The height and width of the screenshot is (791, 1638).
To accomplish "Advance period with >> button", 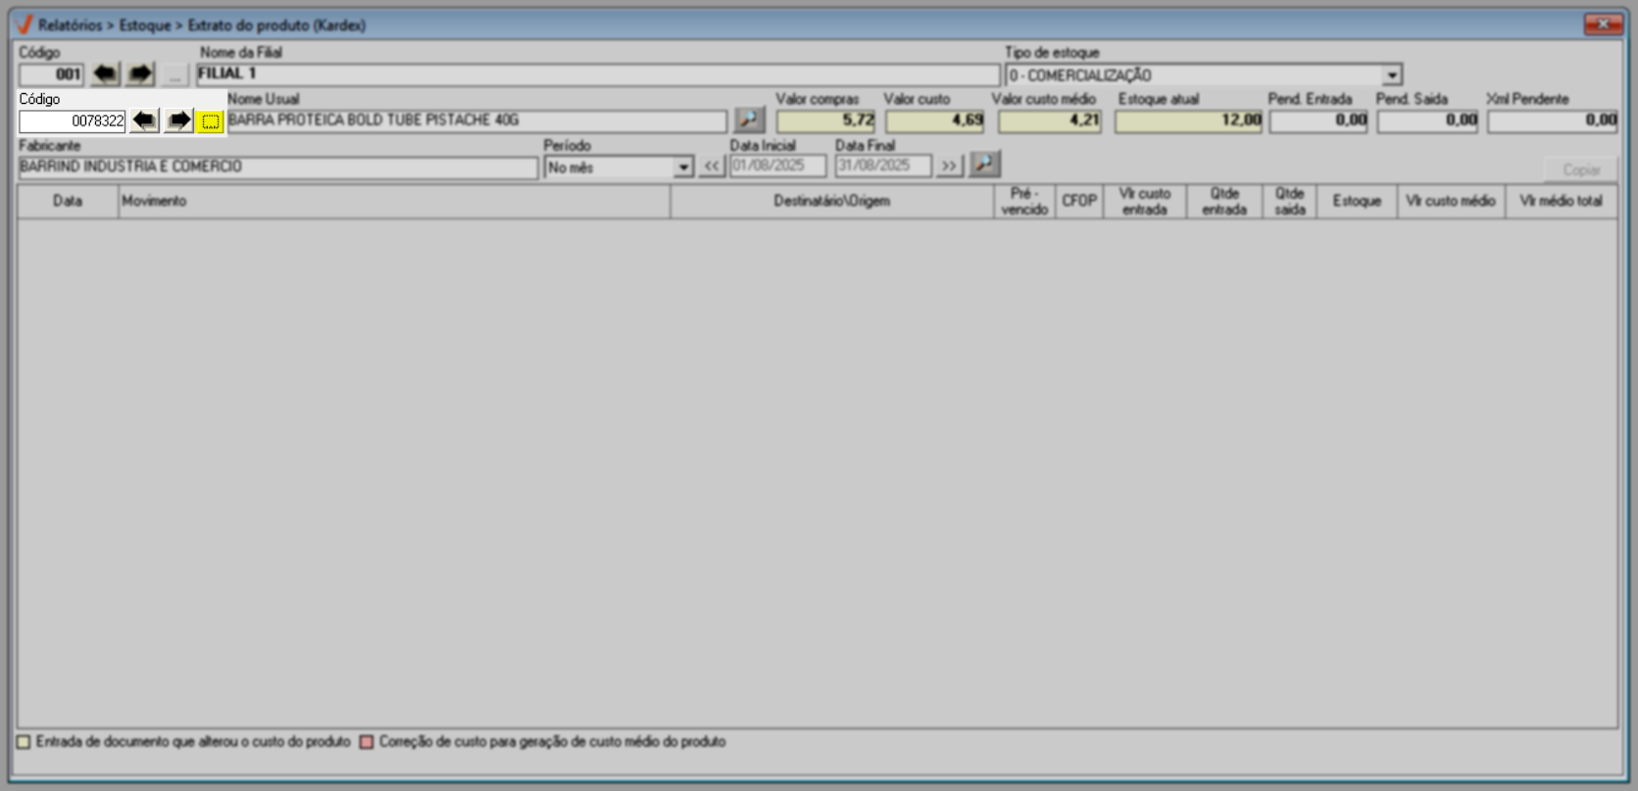I will coord(949,166).
